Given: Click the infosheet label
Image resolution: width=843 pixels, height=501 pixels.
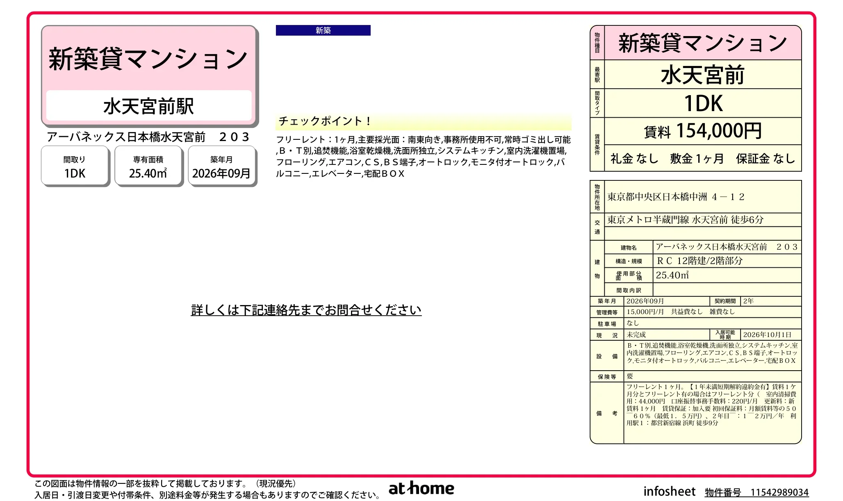Looking at the screenshot, I should click(669, 491).
